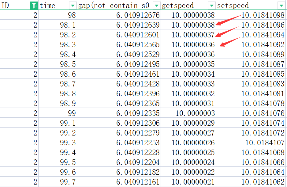This screenshot has width=287, height=187.
Task: Select setspeed value 10.01841098
Action: pos(251,15)
